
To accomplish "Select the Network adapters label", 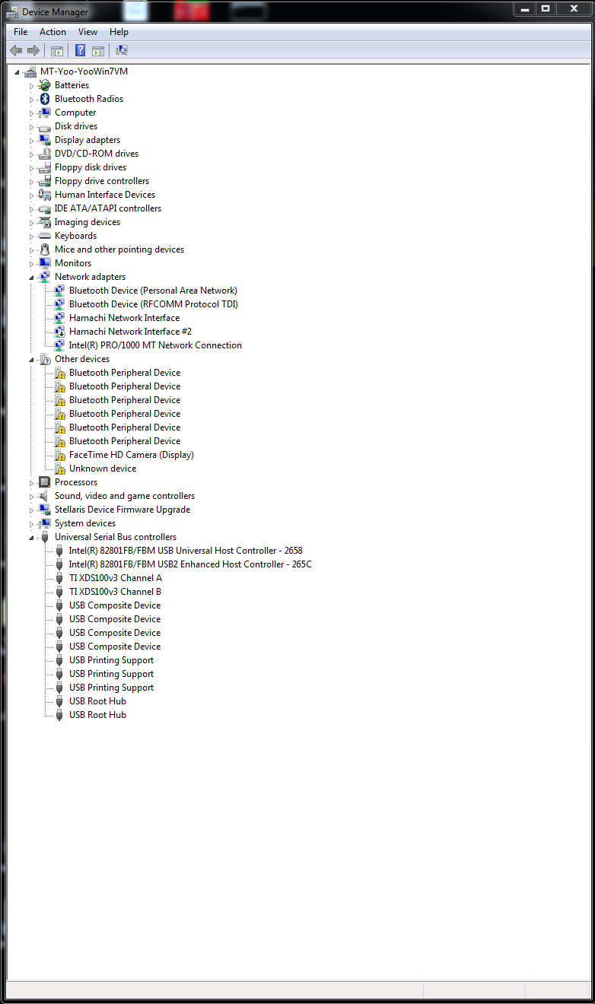I will [90, 277].
